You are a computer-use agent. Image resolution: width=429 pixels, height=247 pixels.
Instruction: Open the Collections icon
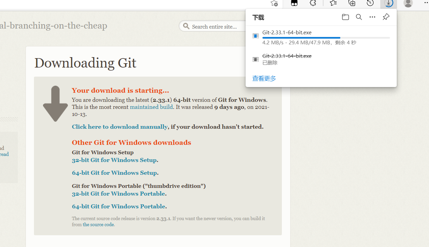[352, 3]
